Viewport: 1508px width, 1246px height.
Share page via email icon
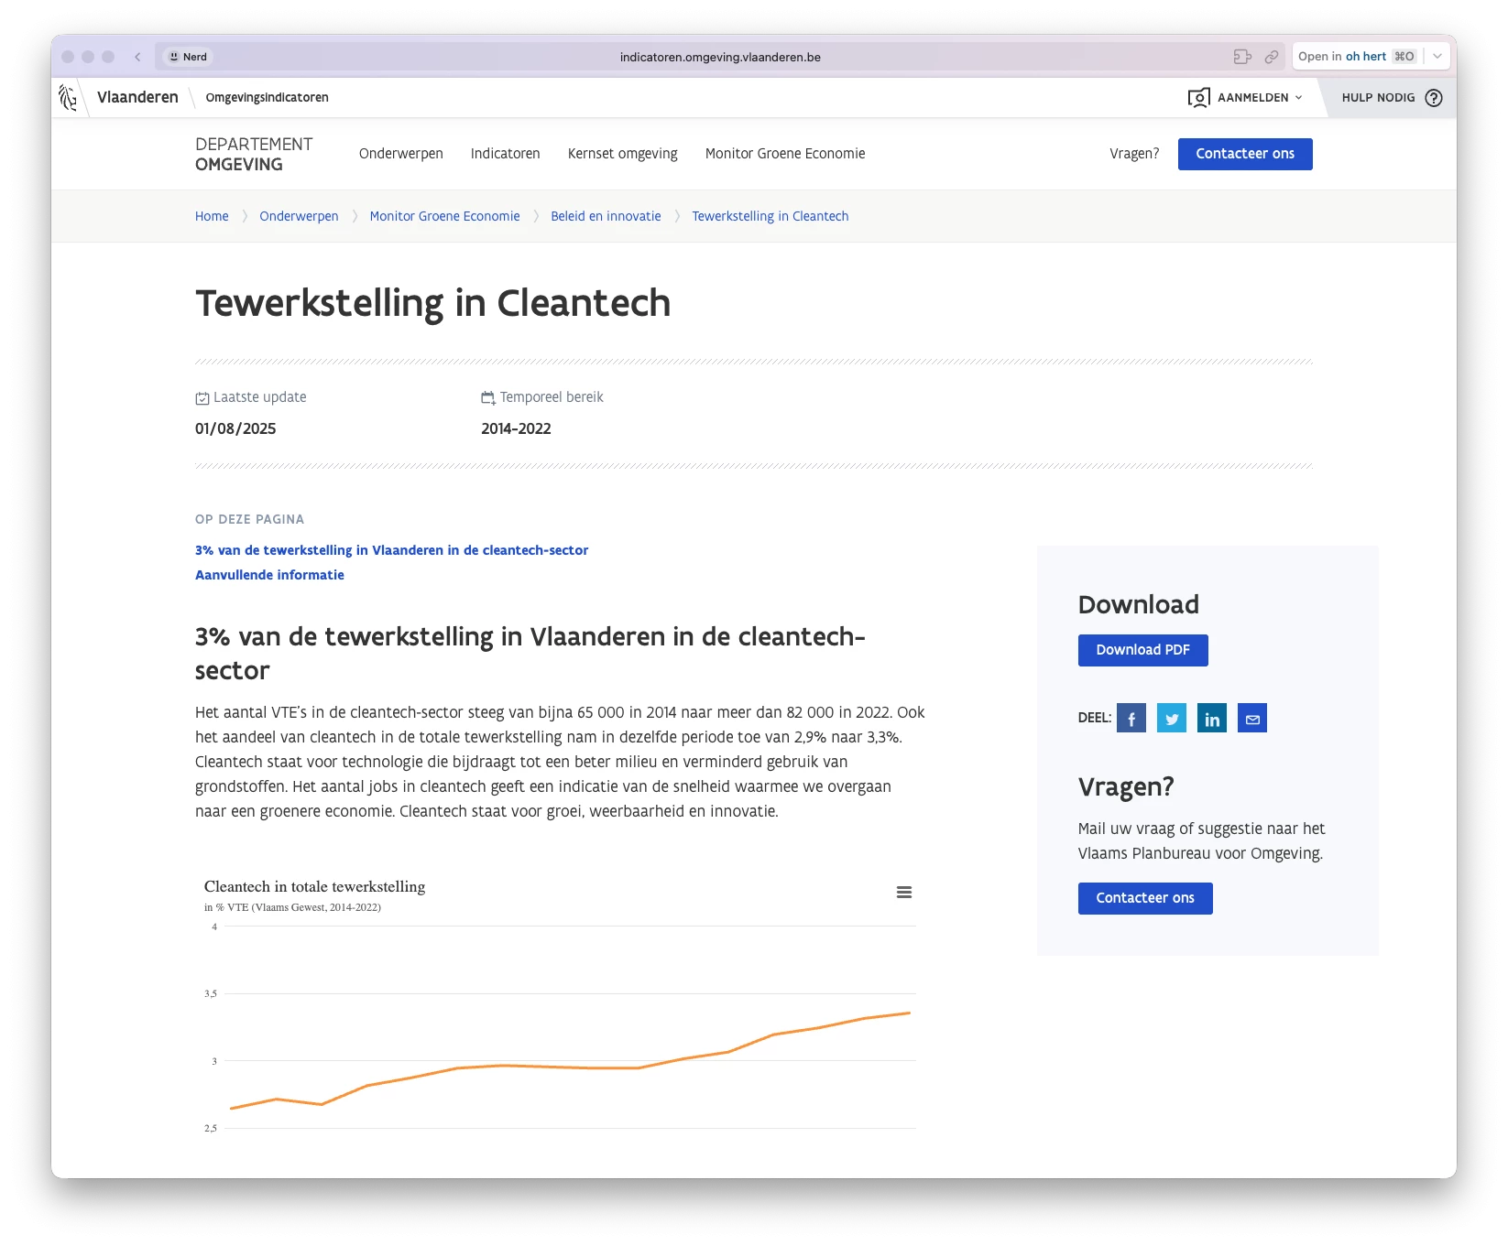click(1252, 719)
